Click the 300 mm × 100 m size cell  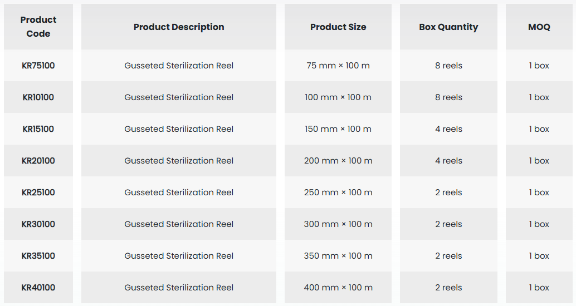coord(338,224)
